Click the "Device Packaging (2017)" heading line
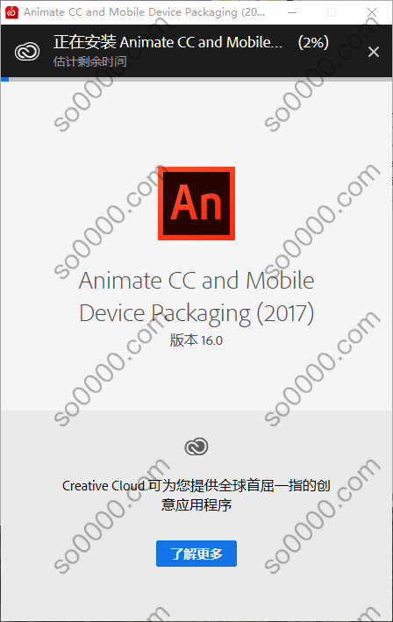393x622 pixels. pyautogui.click(x=196, y=313)
